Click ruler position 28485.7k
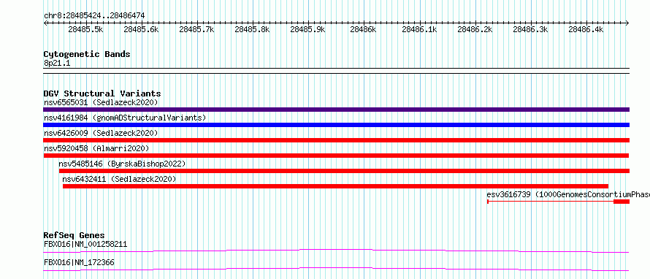Viewport: 650px width, 279px height. [x=197, y=29]
